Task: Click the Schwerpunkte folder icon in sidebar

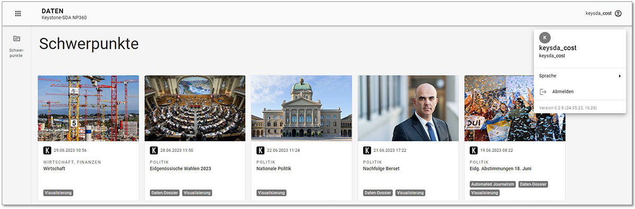Action: tap(17, 39)
